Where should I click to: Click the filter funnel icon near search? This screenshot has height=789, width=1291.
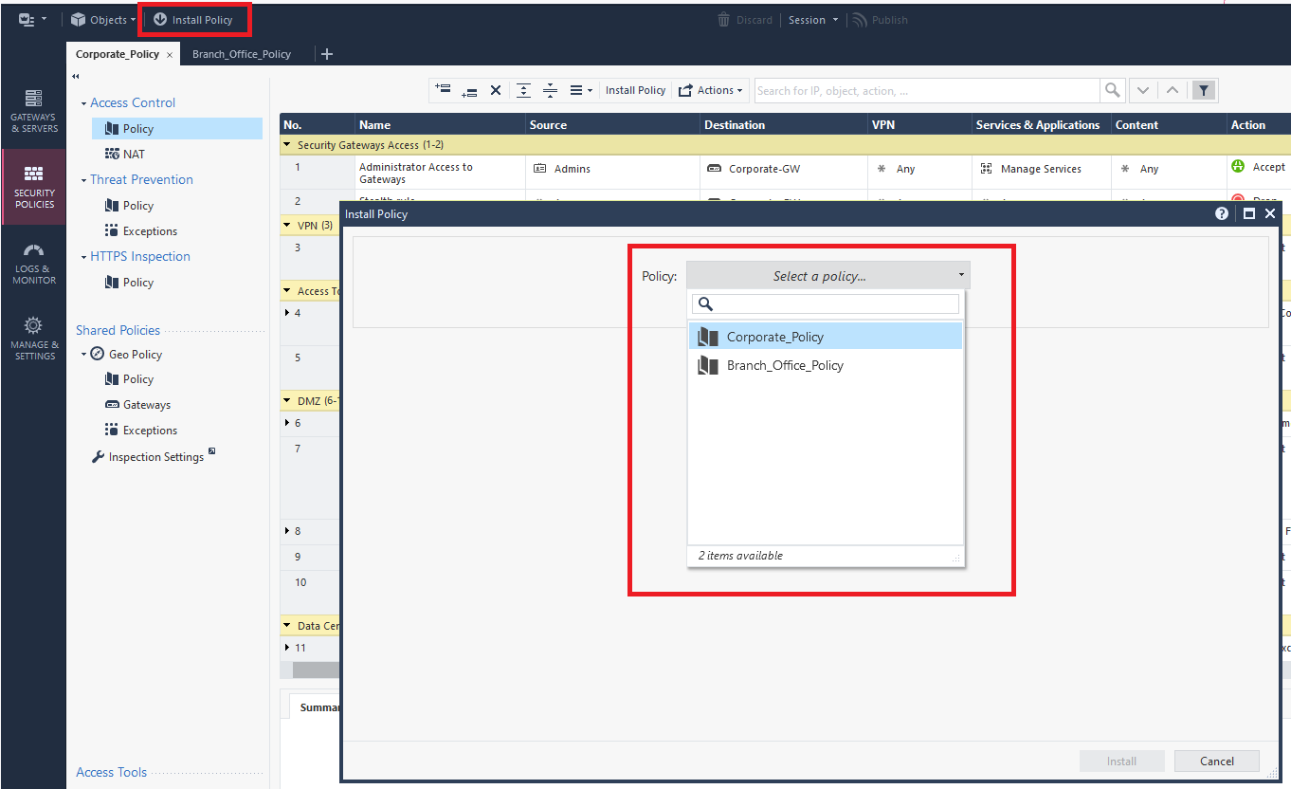1204,89
